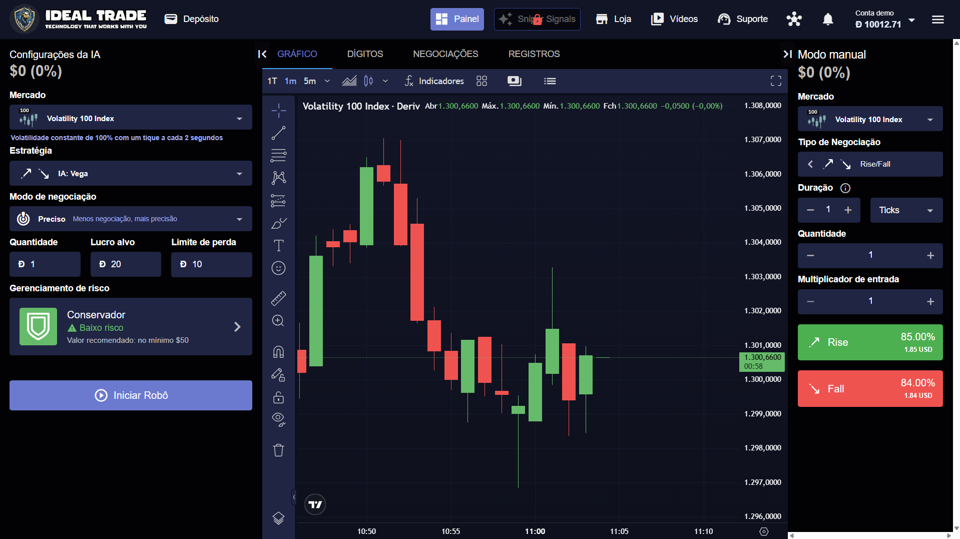
Task: Open multi-chart layout selector
Action: [x=482, y=81]
